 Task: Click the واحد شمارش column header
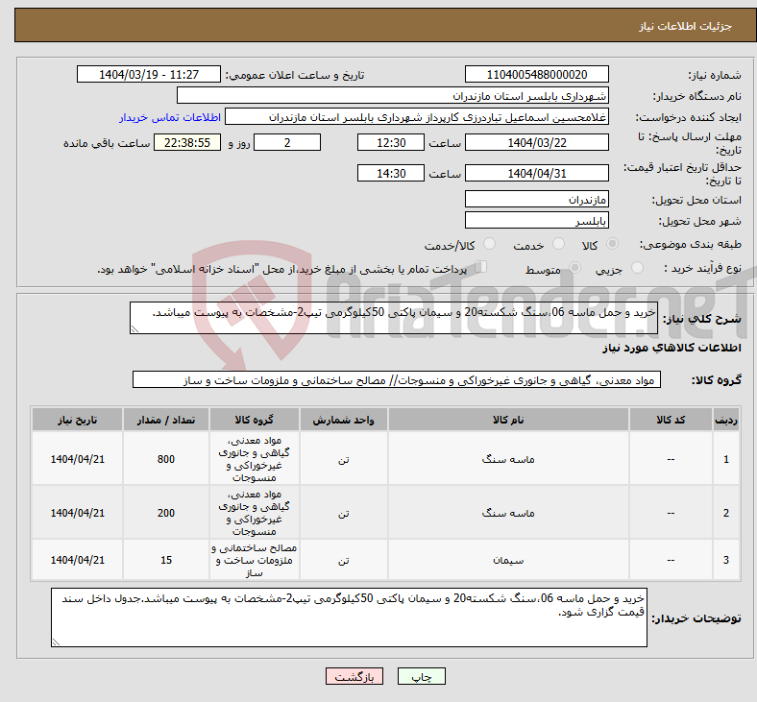pyautogui.click(x=343, y=420)
